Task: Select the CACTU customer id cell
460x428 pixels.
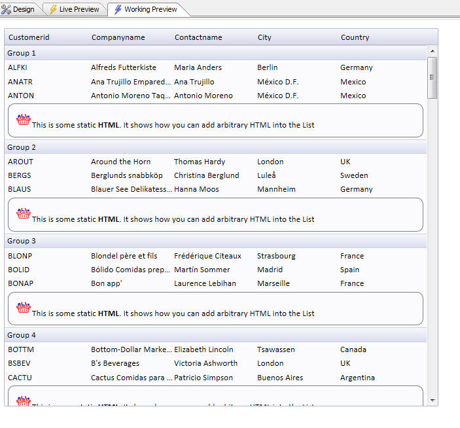Action: point(20,378)
